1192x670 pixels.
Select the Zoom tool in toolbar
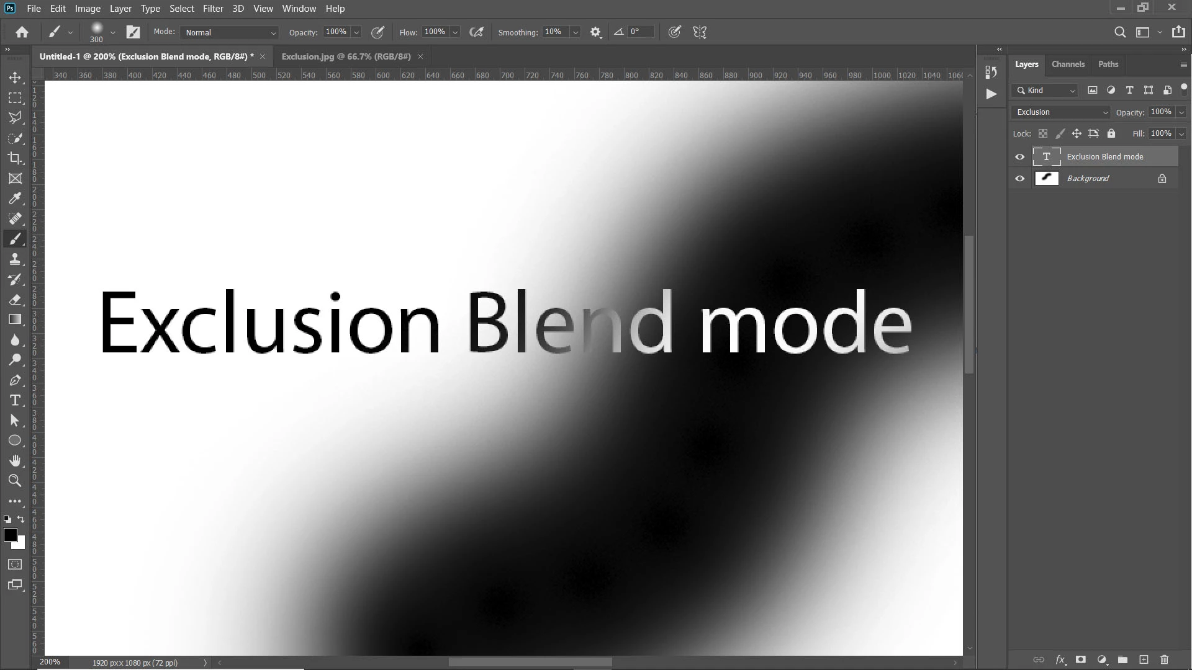point(15,480)
